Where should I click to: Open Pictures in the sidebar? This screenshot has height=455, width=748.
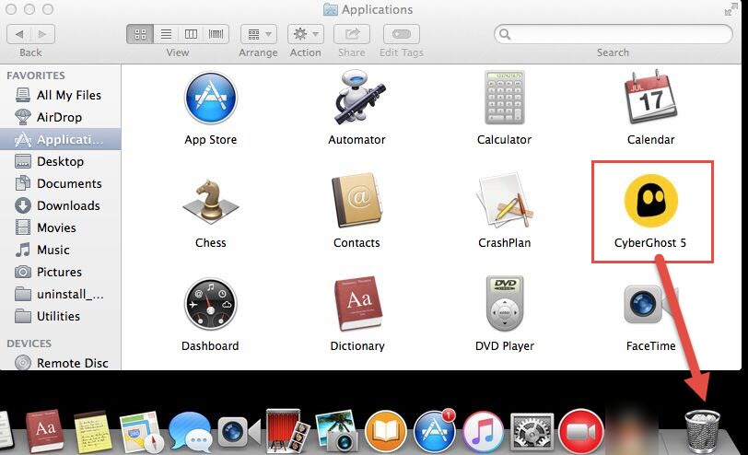61,272
